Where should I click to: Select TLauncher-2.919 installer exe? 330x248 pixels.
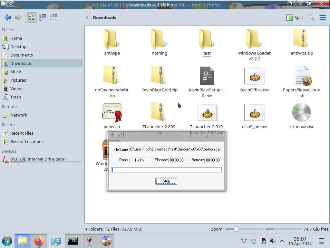point(207,113)
